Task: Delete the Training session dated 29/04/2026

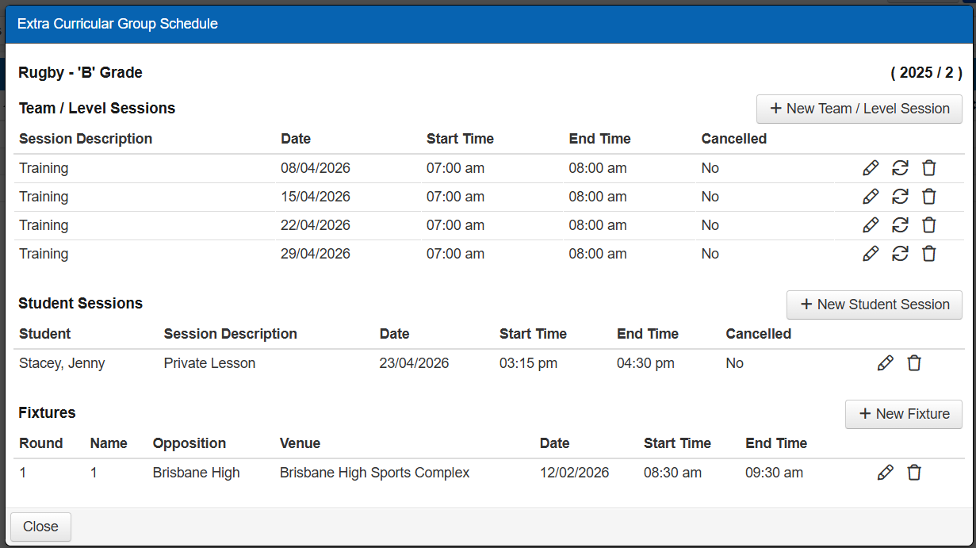Action: (929, 254)
